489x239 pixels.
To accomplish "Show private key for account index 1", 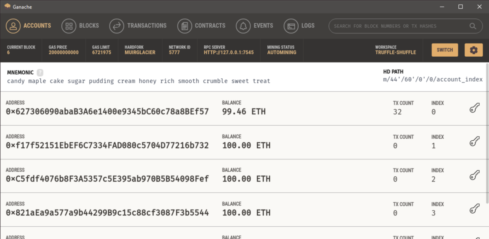I will coord(474,142).
